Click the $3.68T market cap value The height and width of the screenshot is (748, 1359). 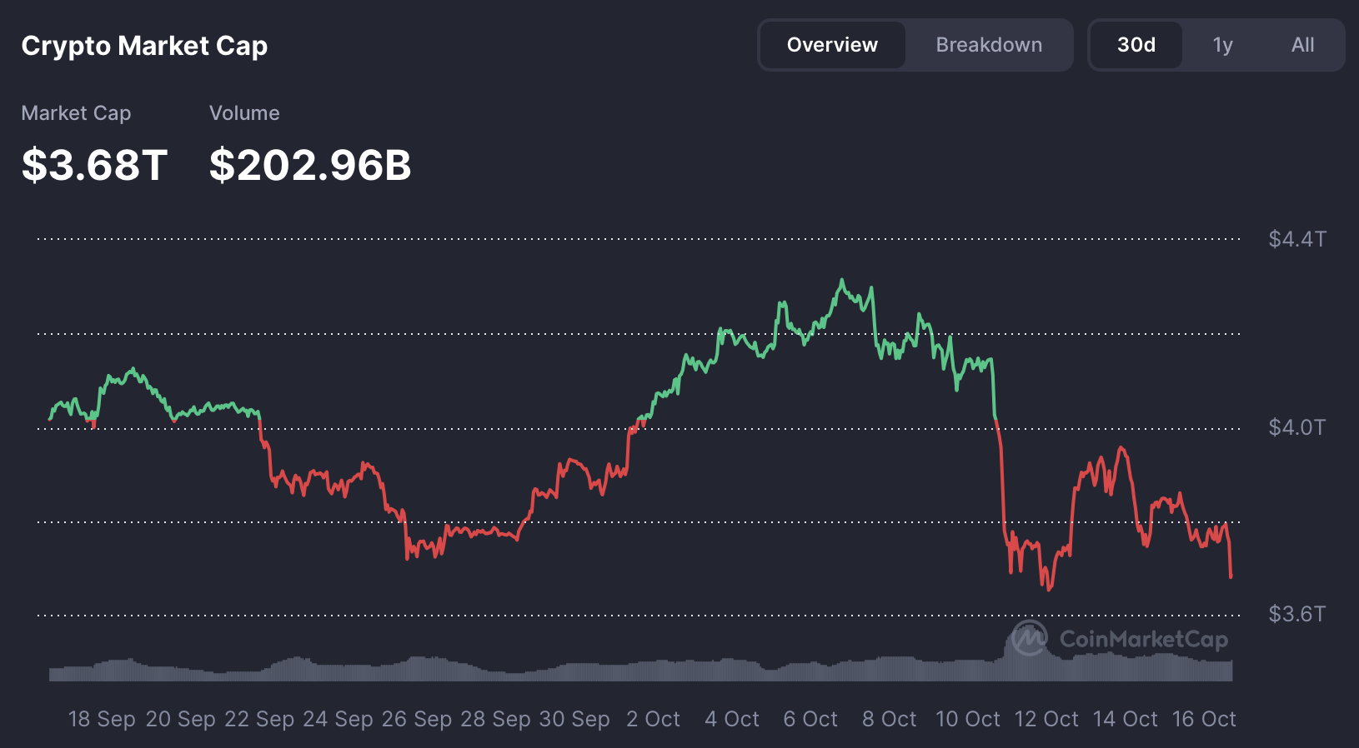[x=94, y=164]
